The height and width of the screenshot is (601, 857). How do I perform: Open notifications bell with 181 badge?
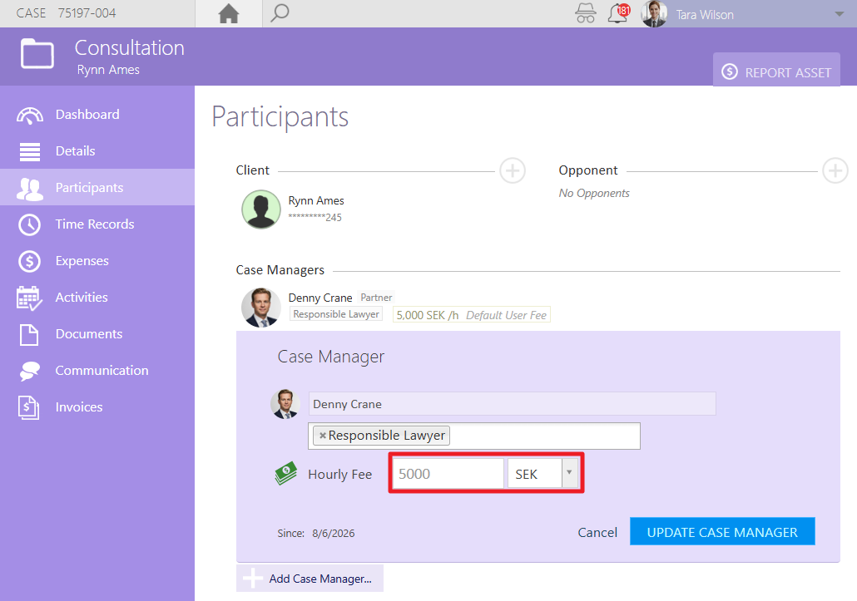[x=619, y=13]
